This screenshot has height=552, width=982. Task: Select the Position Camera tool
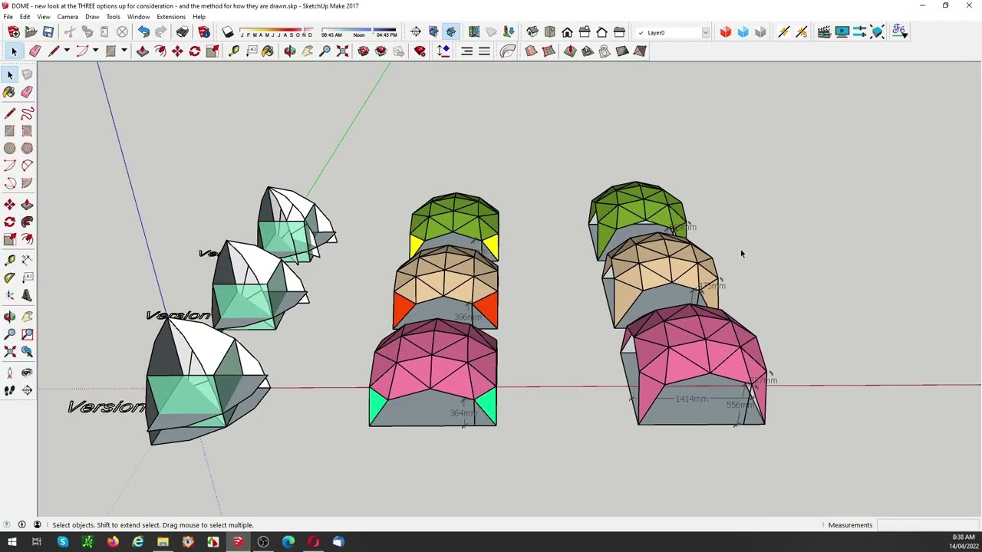[10, 373]
